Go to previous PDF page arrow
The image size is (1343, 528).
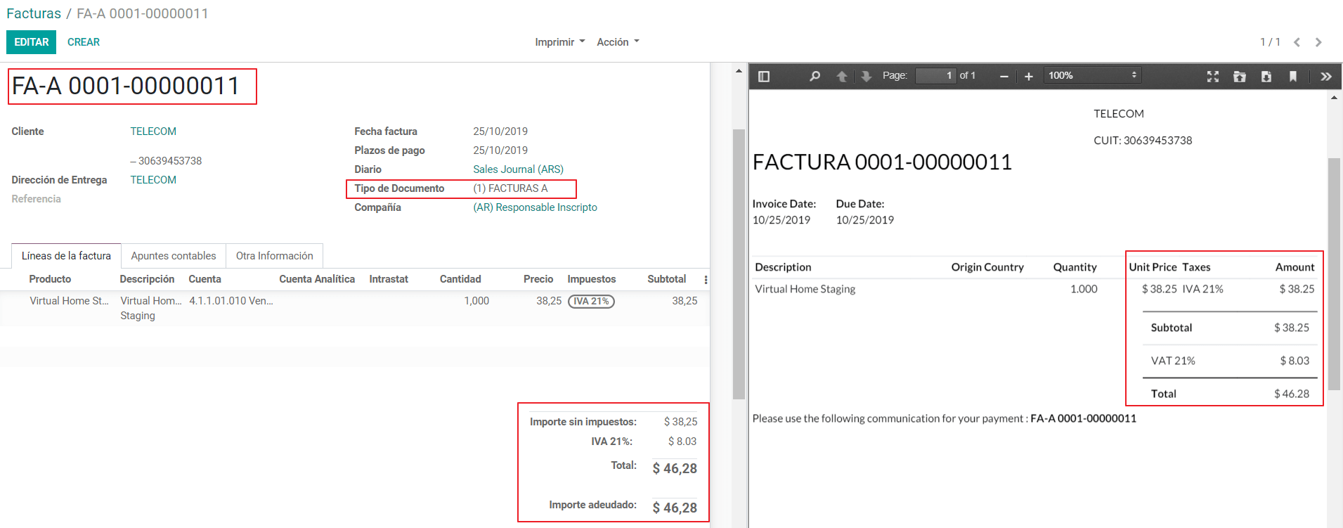841,76
